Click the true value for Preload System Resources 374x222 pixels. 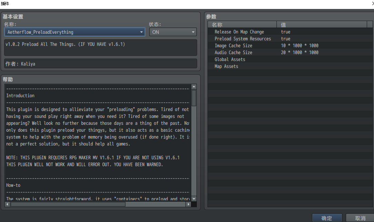285,39
